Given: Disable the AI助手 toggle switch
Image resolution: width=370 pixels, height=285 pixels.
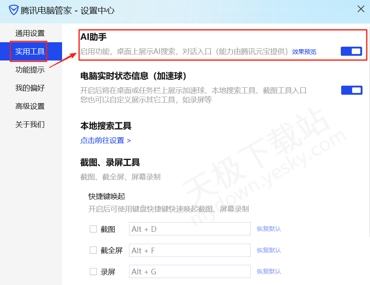Looking at the screenshot, I should coord(351,51).
